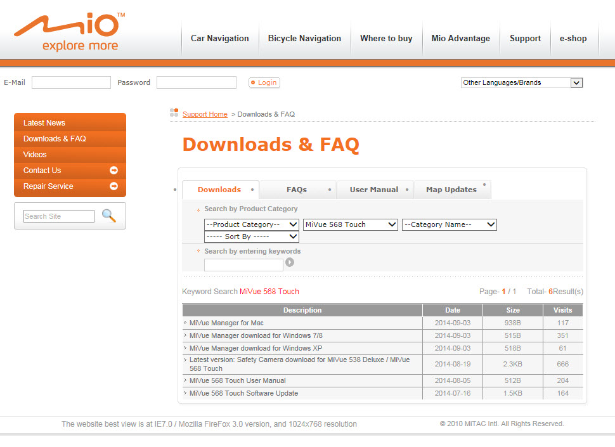Image resolution: width=615 pixels, height=447 pixels.
Task: Click the Mio explore more logo
Action: (x=70, y=32)
